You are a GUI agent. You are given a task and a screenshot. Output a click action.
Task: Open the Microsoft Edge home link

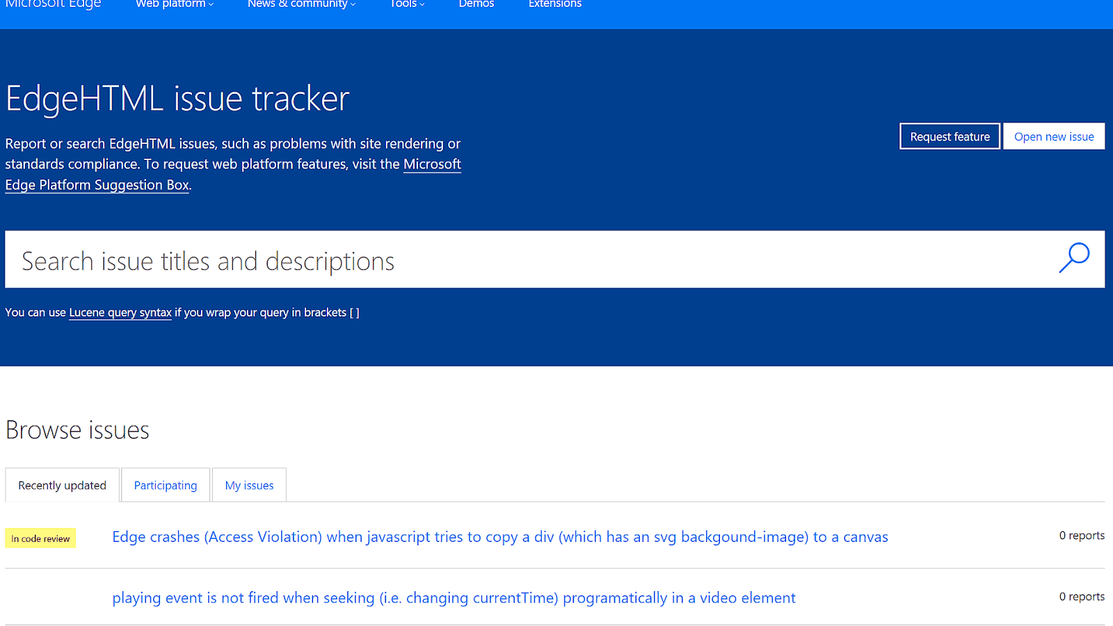(x=54, y=4)
